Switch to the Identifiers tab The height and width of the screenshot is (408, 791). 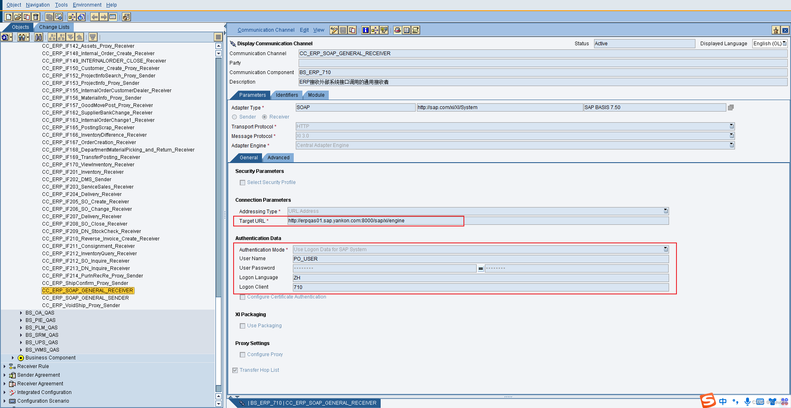point(287,95)
